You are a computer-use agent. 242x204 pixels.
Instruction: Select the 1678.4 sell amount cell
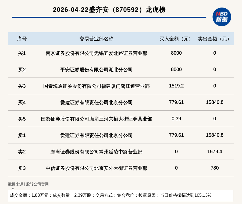coord(215,152)
